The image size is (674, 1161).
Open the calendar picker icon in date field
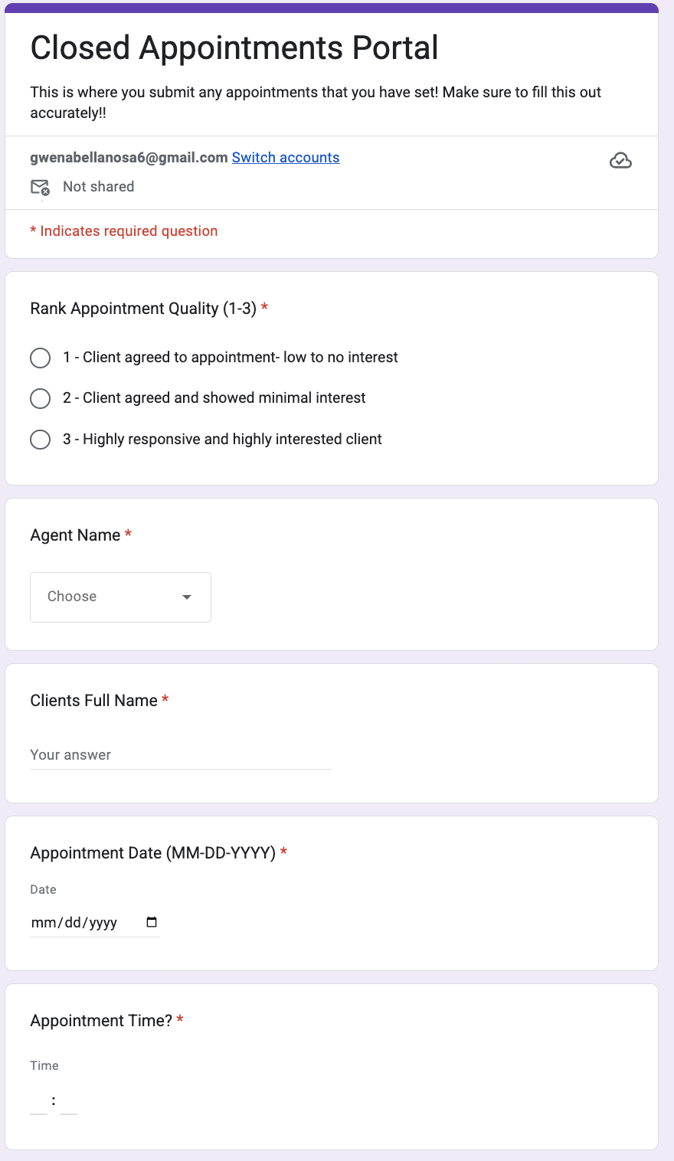click(152, 922)
